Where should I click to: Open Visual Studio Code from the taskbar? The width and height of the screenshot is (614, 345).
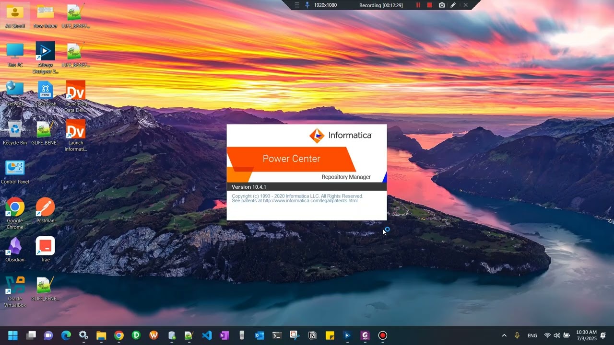click(x=207, y=335)
